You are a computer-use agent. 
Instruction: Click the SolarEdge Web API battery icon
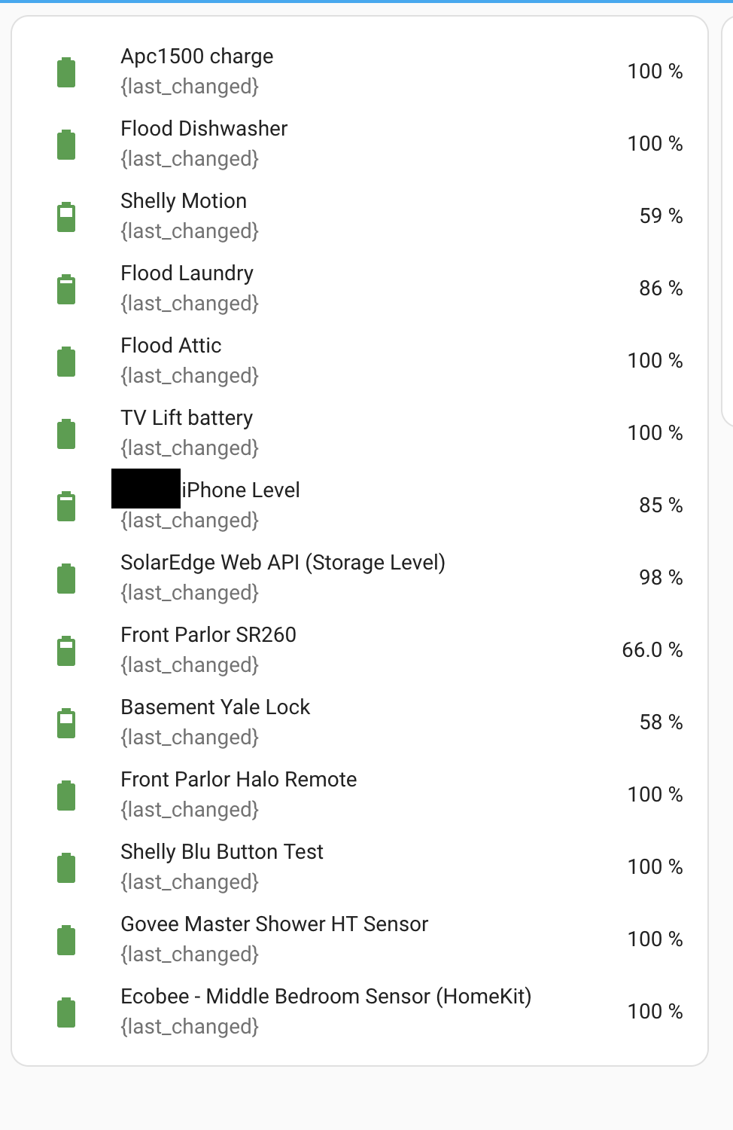[68, 577]
